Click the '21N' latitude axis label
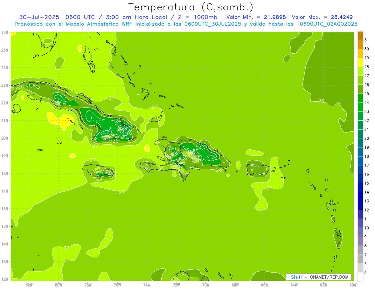375x289 pixels. [x=4, y=120]
